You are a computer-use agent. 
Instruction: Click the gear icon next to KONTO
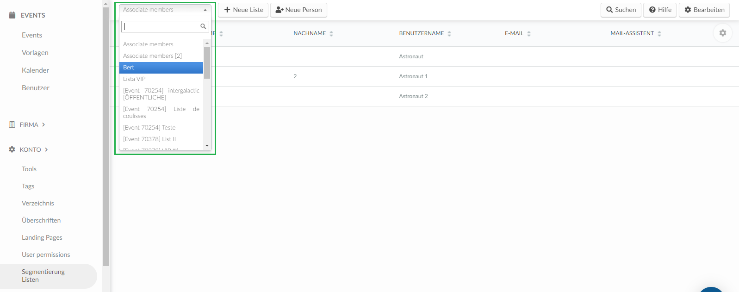(12, 149)
